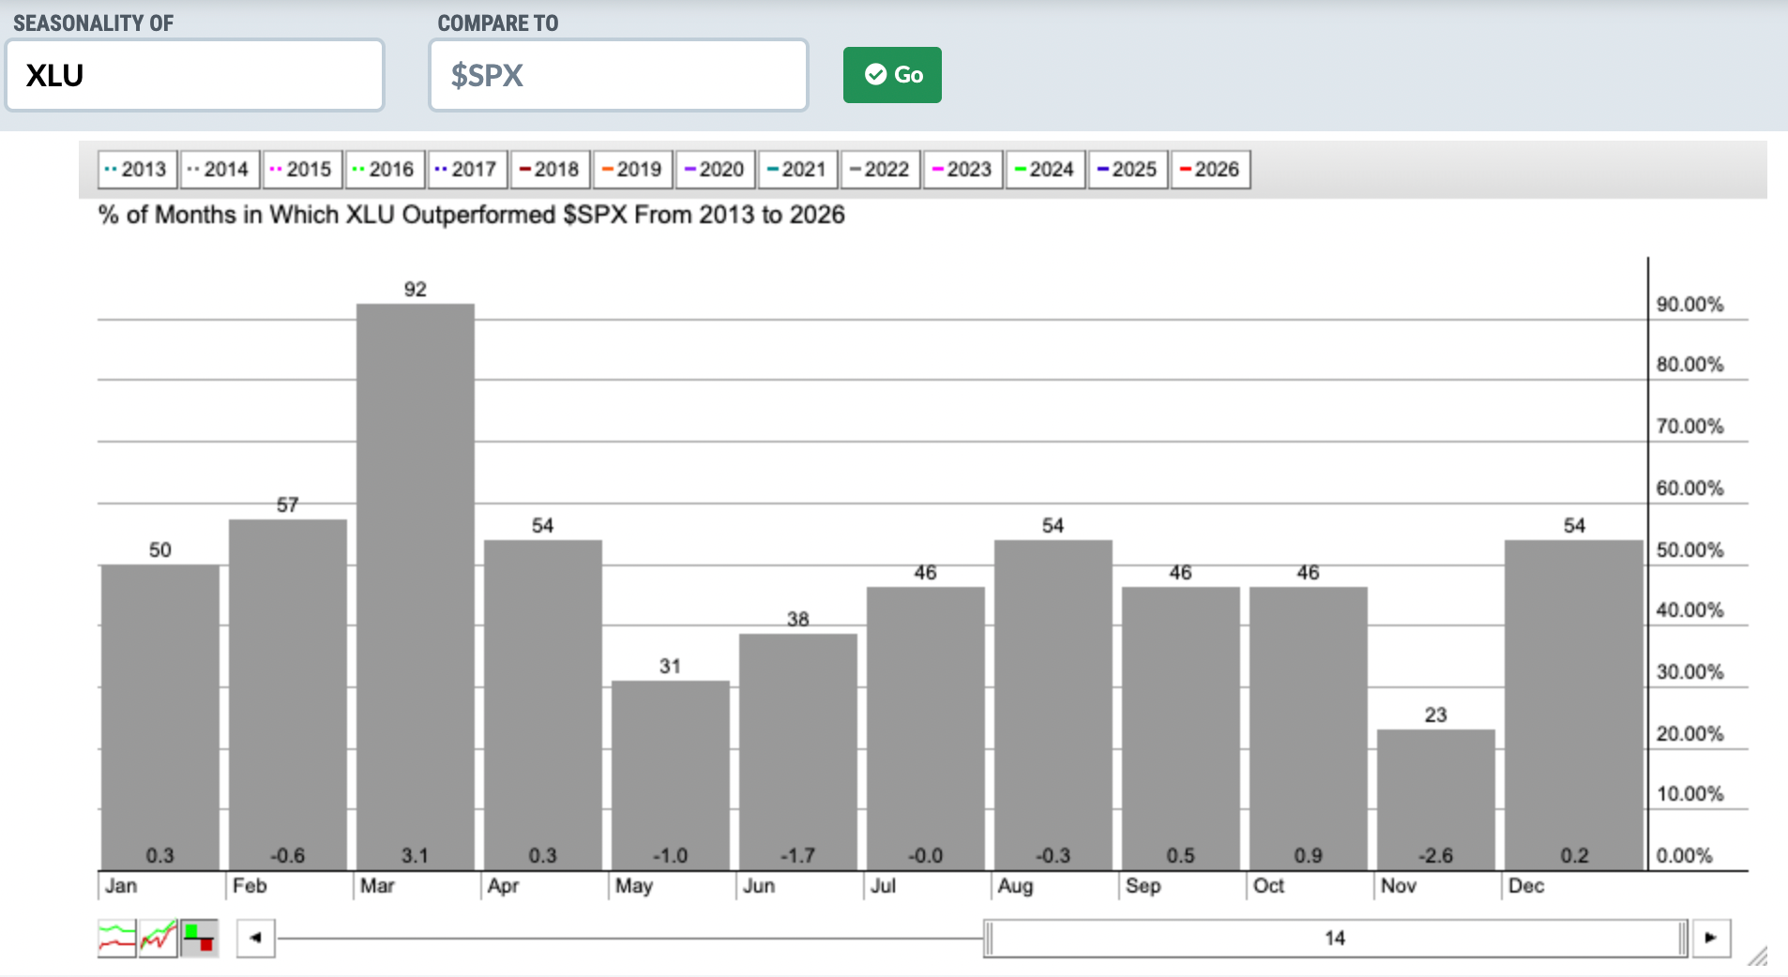Viewport: 1788px width, 977px height.
Task: Toggle the 2020 year legend entry
Action: (716, 170)
